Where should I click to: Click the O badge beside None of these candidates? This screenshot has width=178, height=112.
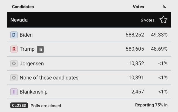tap(14, 78)
